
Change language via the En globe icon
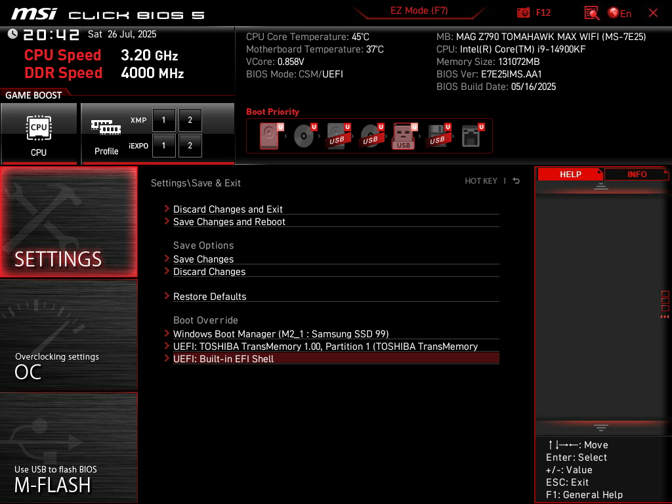click(x=619, y=13)
